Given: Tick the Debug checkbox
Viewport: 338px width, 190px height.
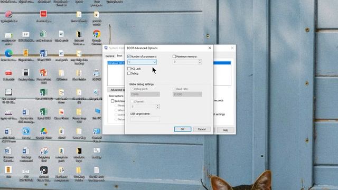Looking at the screenshot, I should click(129, 73).
